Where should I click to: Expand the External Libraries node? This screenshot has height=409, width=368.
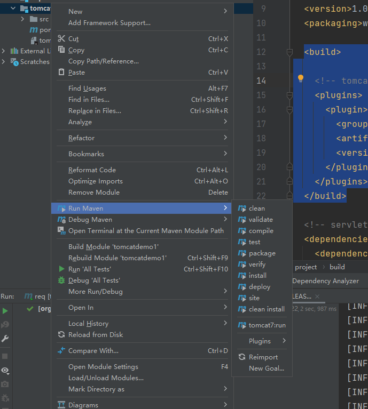click(x=4, y=51)
